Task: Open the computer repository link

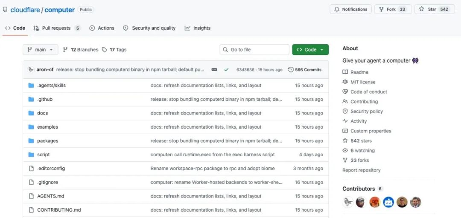Action: click(59, 10)
